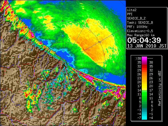Click the 'PRF: 1000Hz' text
The width and height of the screenshot is (168, 126).
(137, 27)
